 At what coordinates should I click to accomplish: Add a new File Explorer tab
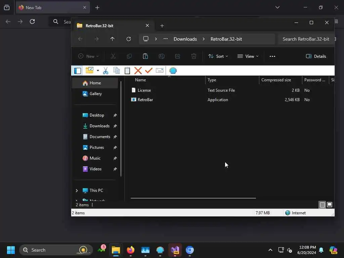[162, 26]
